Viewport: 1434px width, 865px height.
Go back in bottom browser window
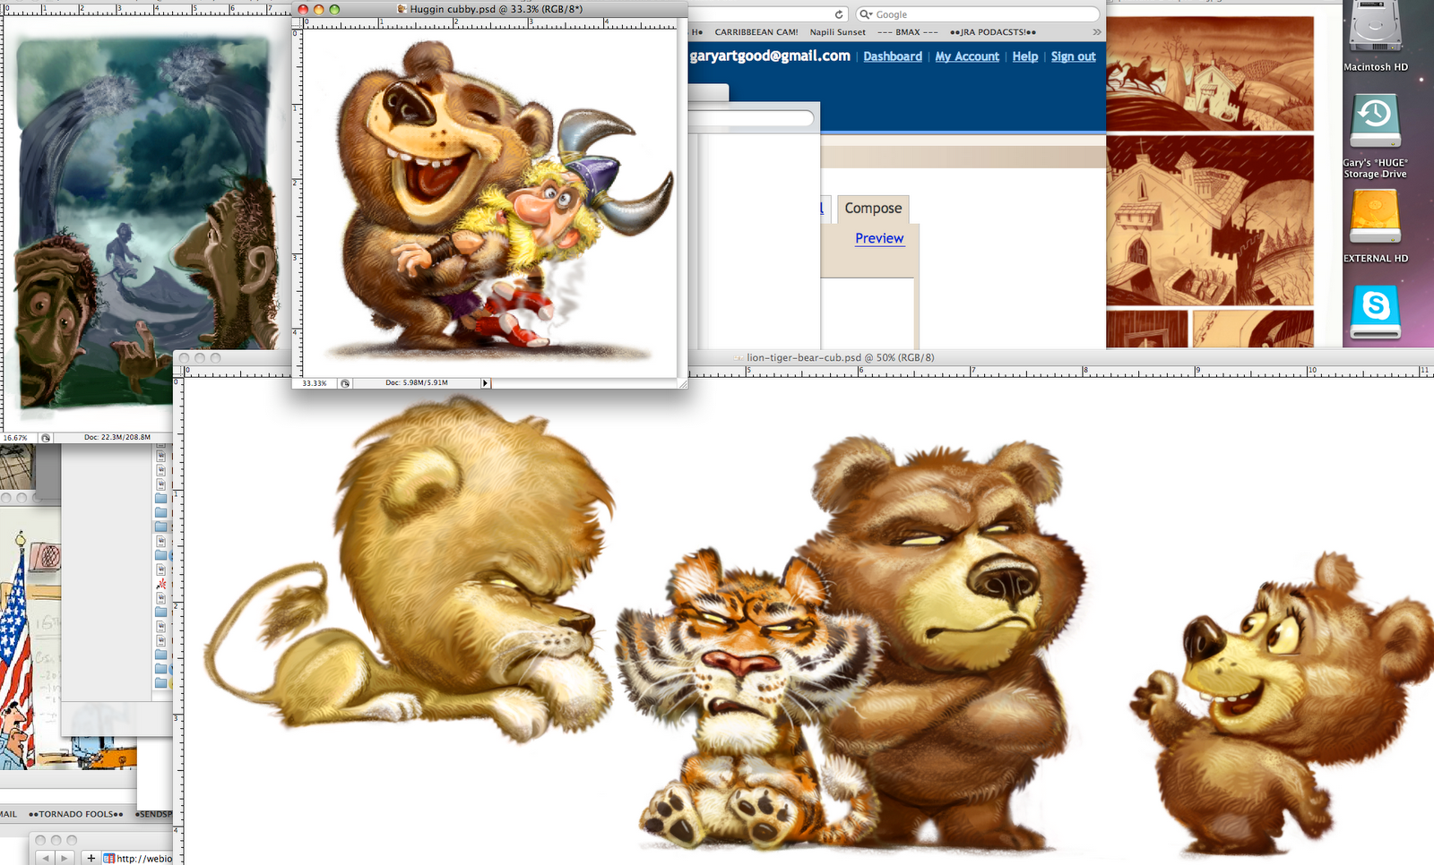[47, 858]
